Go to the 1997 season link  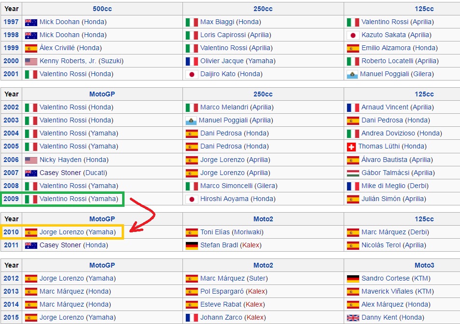11,22
